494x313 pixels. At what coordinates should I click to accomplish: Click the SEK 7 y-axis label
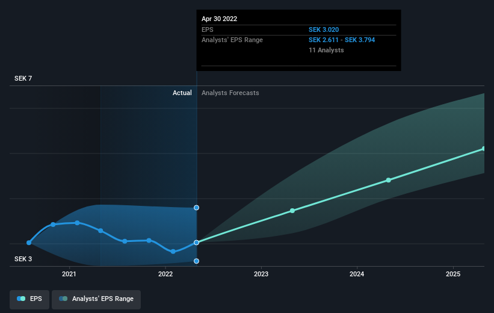(23, 78)
